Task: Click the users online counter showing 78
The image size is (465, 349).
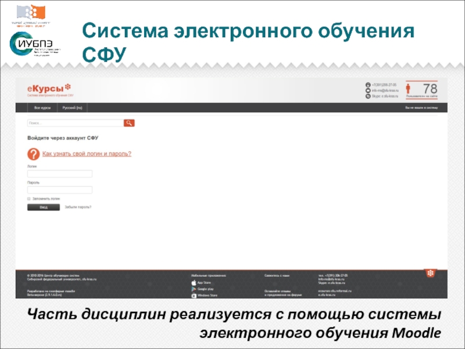Action: [422, 90]
